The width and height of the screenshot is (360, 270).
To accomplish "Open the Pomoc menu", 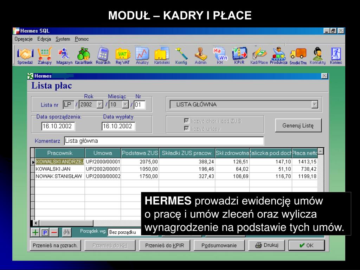I will [82, 39].
